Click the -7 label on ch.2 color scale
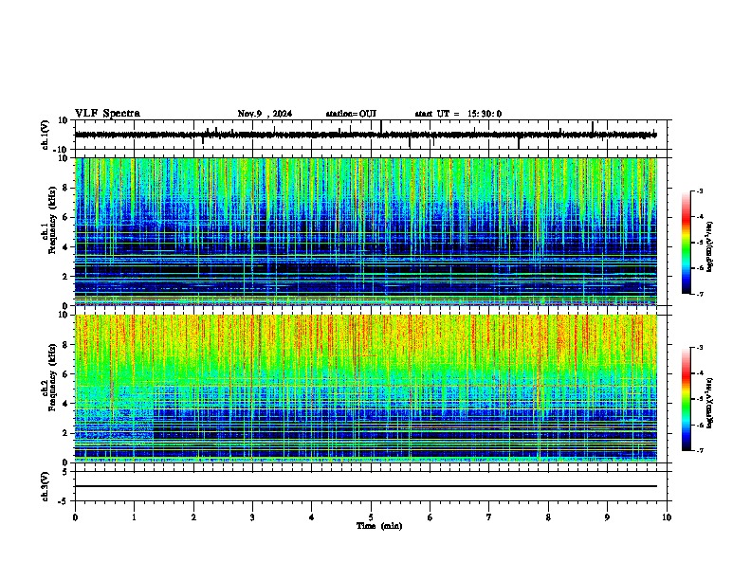This screenshot has height=580, width=751. click(700, 450)
